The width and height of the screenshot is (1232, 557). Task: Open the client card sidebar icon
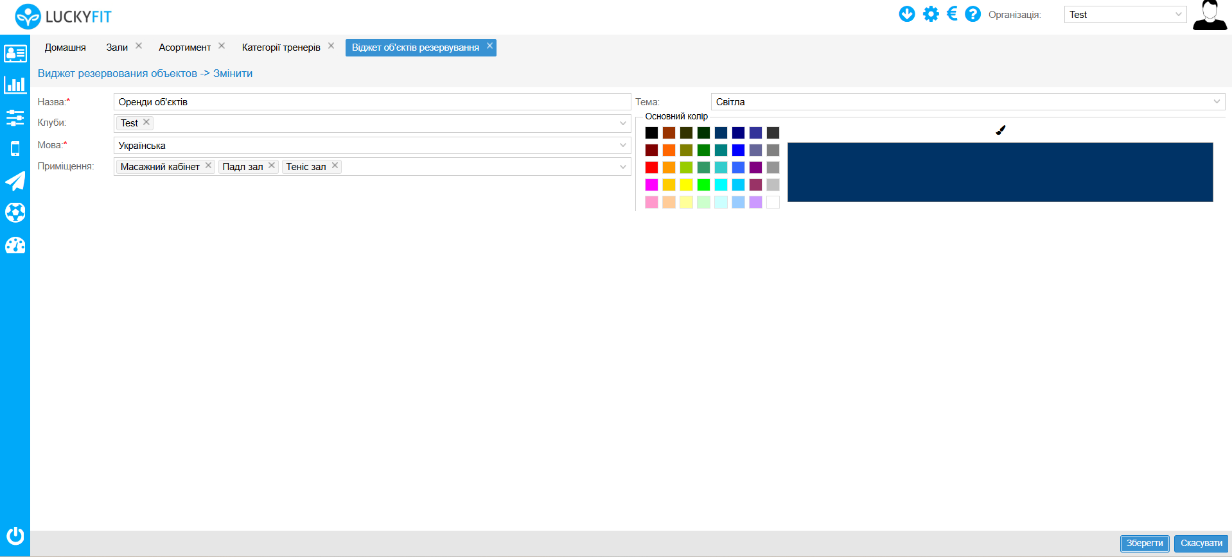pos(15,53)
